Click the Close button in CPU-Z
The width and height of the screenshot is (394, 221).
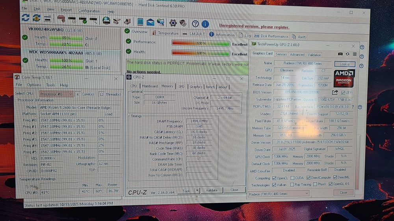(234, 190)
